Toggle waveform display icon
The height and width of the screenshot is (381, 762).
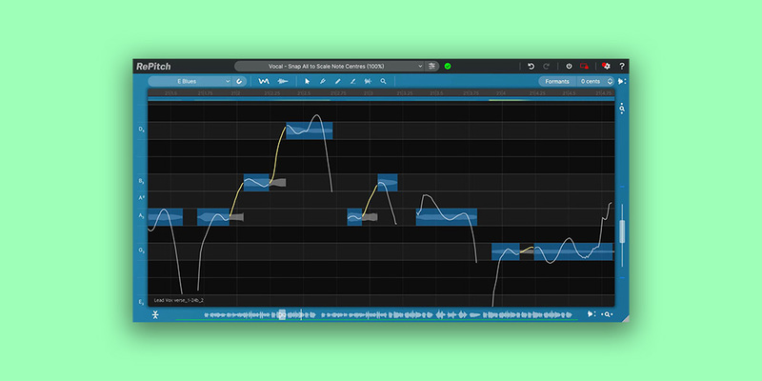coord(282,81)
